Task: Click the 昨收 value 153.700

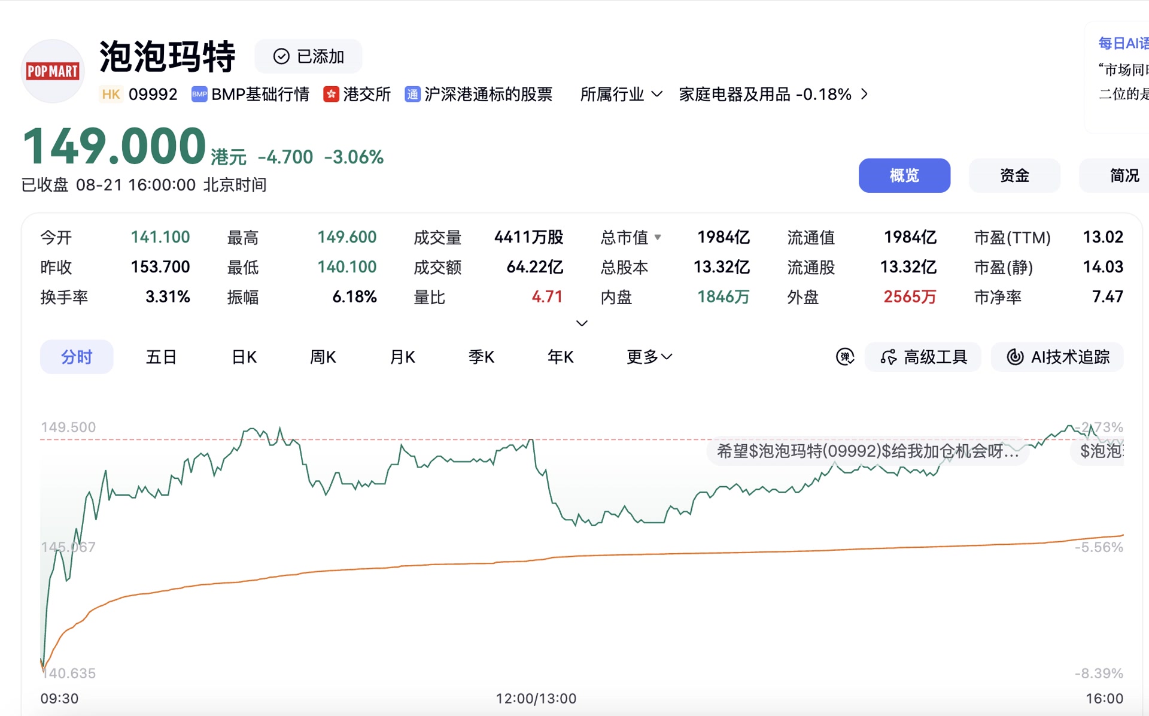Action: click(x=160, y=267)
